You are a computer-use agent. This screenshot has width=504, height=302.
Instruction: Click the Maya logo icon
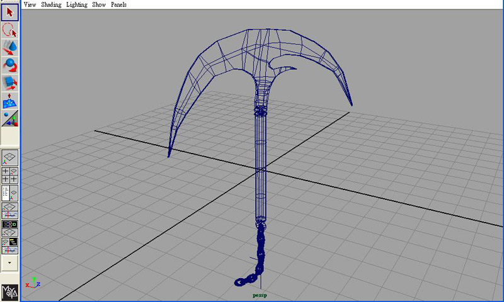9,292
